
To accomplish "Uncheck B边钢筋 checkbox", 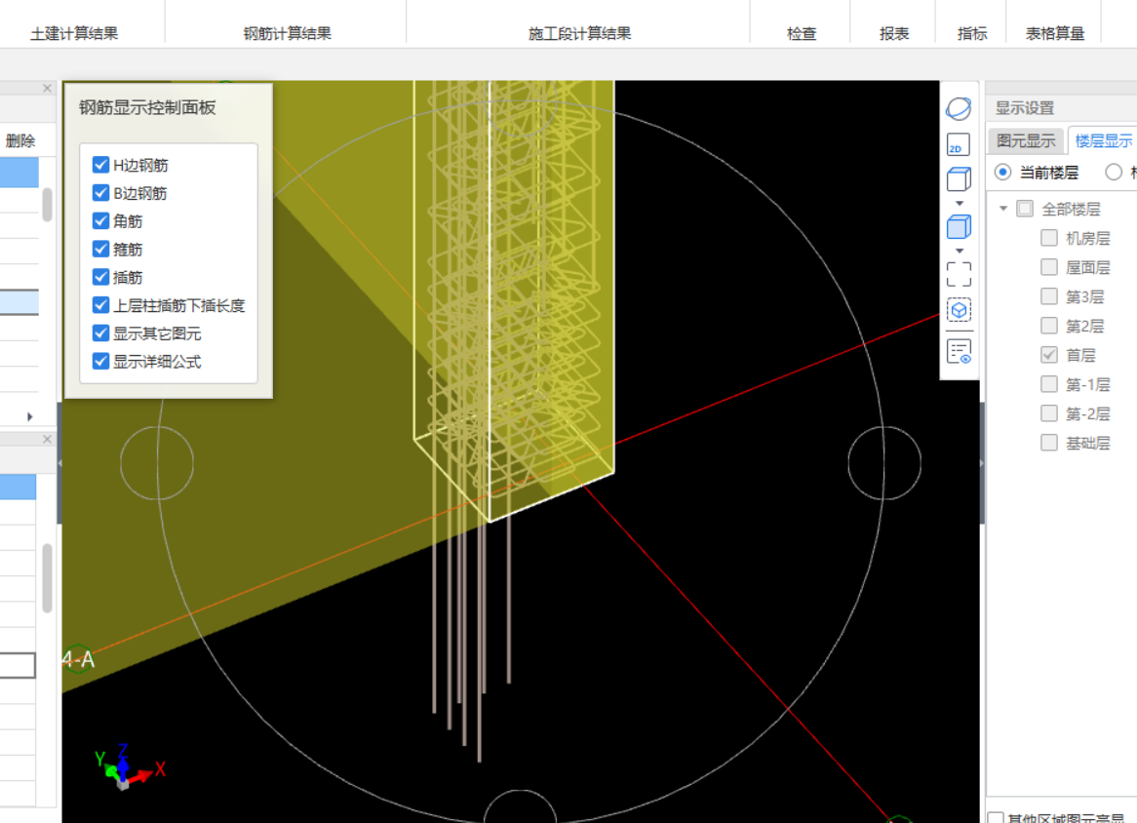I will [100, 193].
